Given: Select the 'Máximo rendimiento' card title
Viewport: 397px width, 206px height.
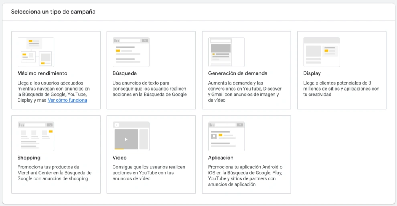Looking at the screenshot, I should tap(42, 73).
